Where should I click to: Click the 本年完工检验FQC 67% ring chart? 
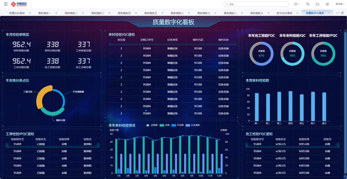(x=261, y=54)
